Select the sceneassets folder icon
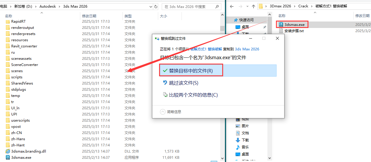The image size is (371, 162). click(x=8, y=58)
